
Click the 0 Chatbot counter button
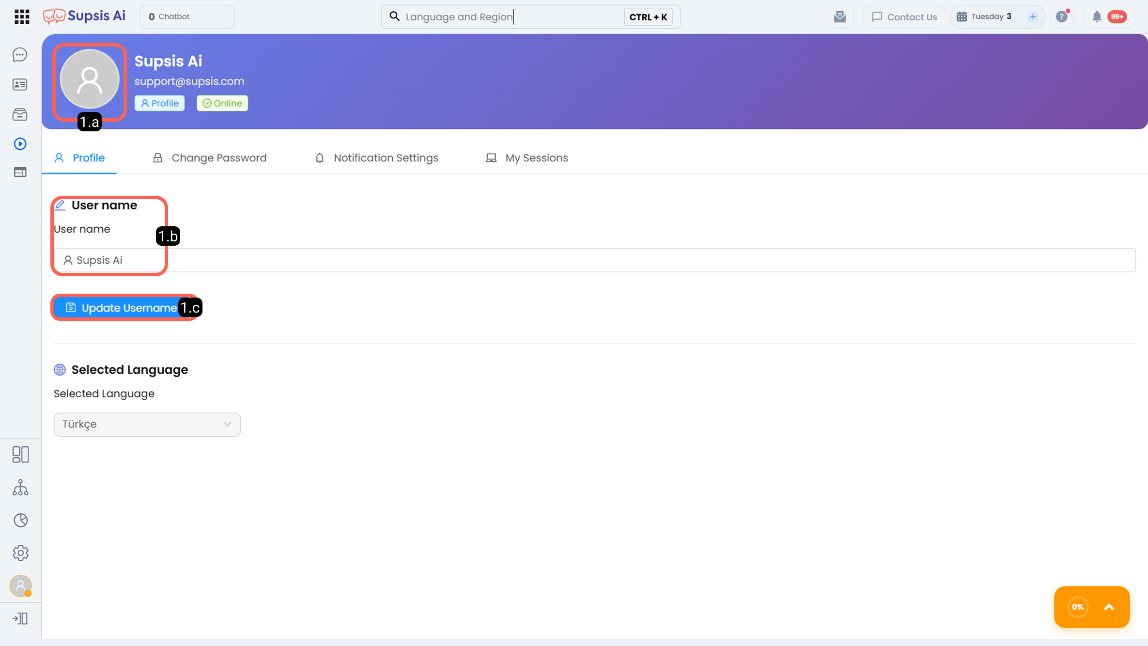click(187, 17)
